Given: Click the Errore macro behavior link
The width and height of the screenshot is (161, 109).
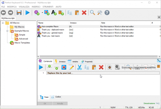Looking at the screenshot, I should click(139, 67).
